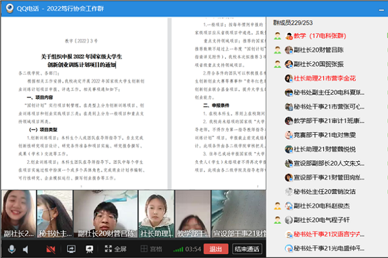Image resolution: width=388 pixels, height=258 pixels.
Task: Click the 群成员229/253 header
Action: tap(299, 22)
